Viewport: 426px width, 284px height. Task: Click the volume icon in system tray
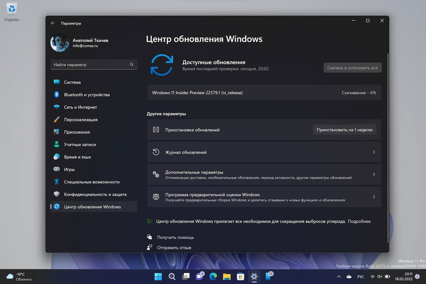[380, 276]
